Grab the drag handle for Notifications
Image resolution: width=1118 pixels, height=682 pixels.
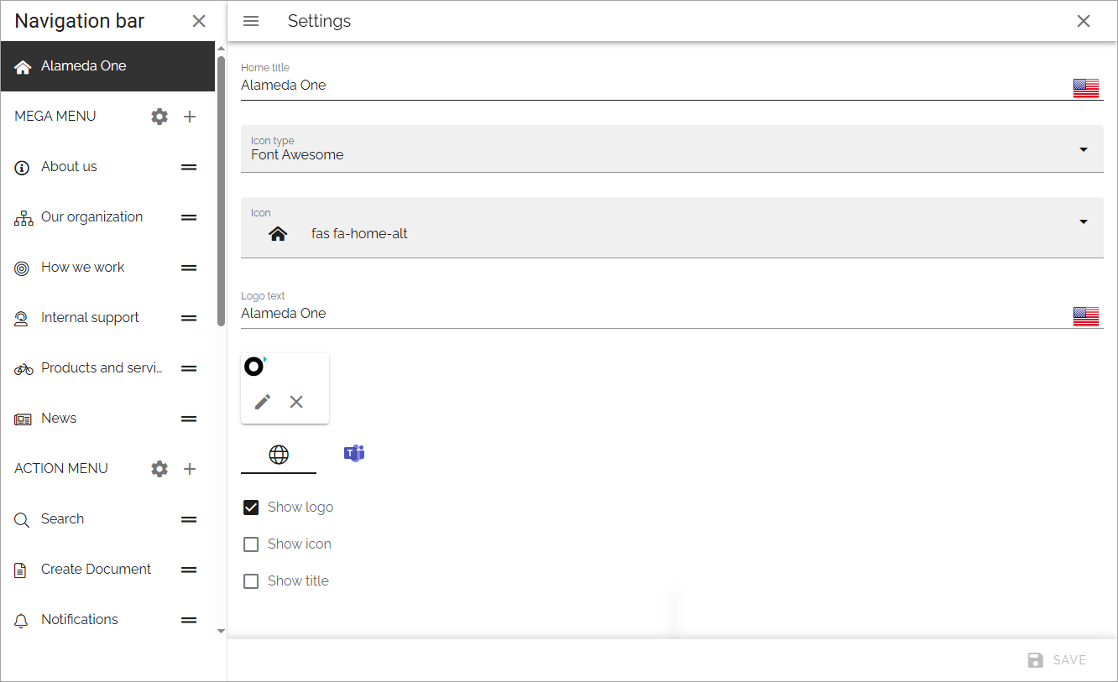tap(189, 620)
